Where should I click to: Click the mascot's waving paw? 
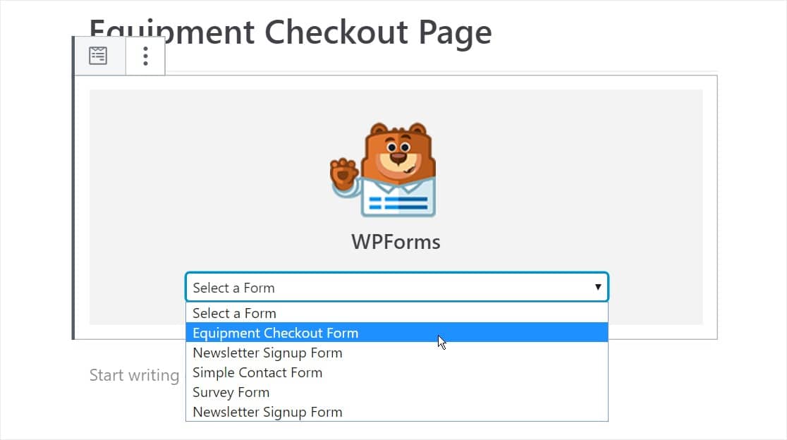point(344,171)
